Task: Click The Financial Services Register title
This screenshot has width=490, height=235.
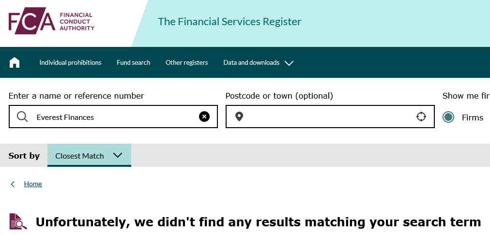Action: 230,22
